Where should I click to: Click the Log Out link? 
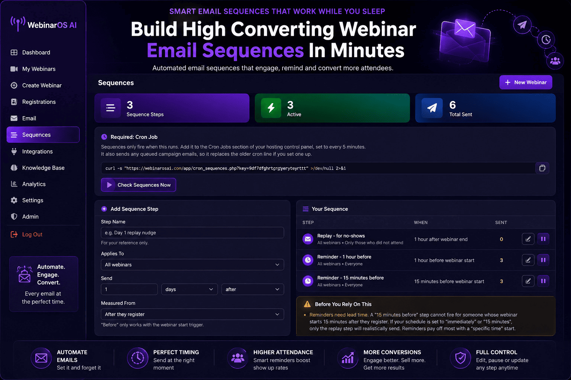click(x=26, y=235)
